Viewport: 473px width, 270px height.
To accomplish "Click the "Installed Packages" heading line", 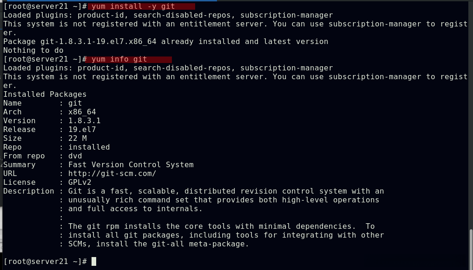I will coord(45,94).
